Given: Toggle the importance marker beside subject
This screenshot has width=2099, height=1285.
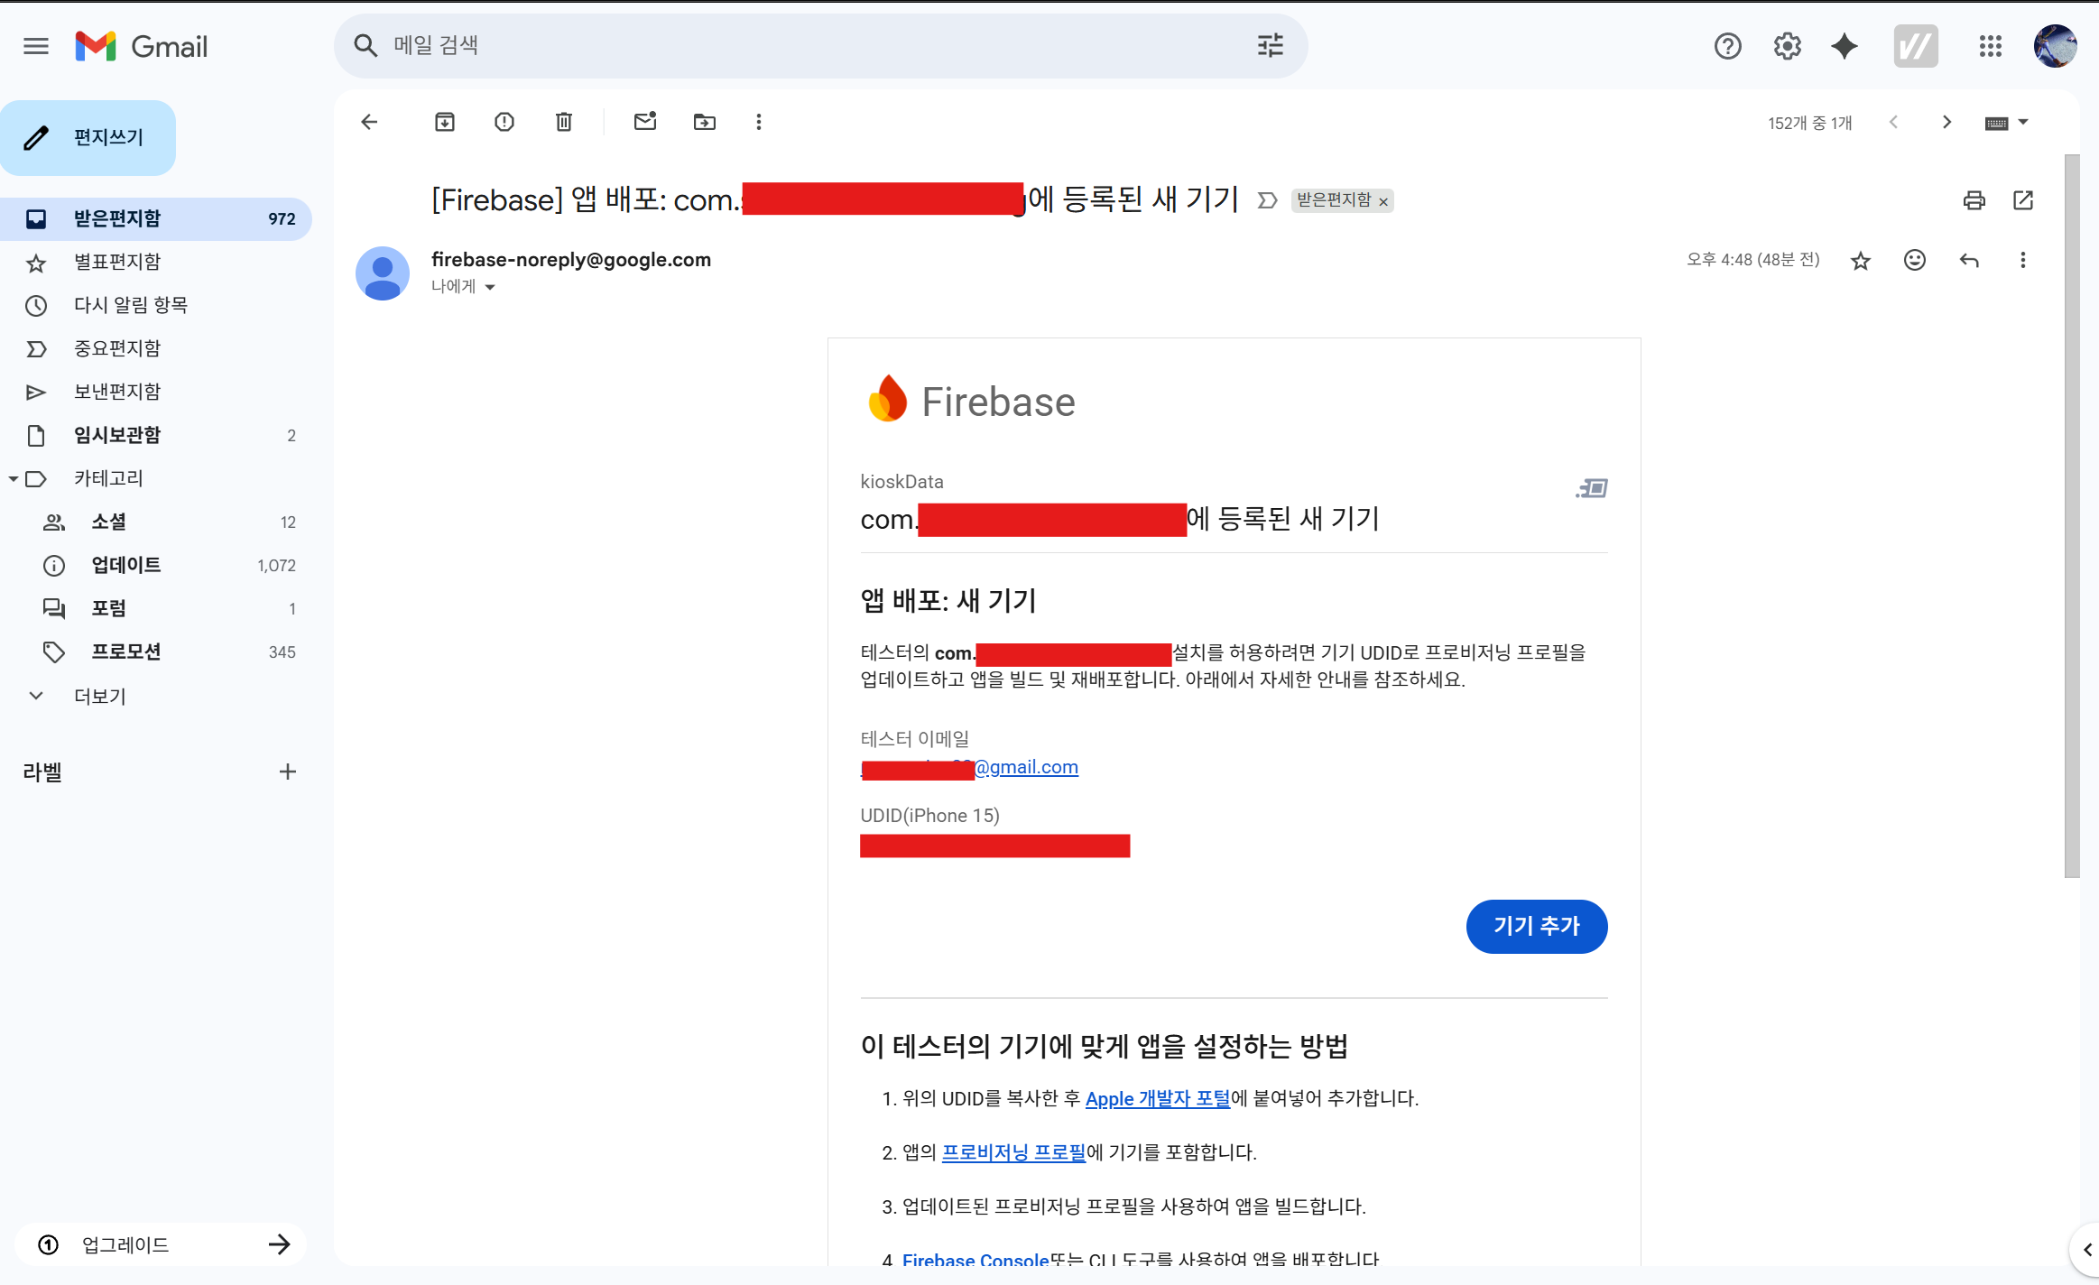Looking at the screenshot, I should point(1267,200).
